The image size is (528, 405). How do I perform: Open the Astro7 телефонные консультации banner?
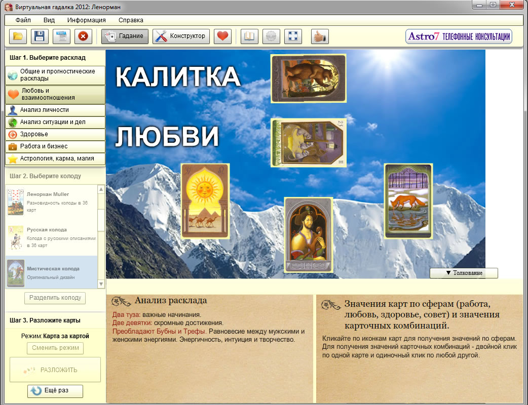click(459, 36)
